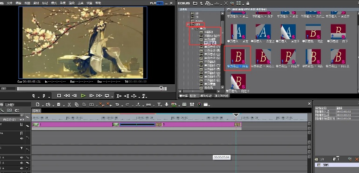359x173 pixels.
Task: Click the X delete icon in effects toolbar
Action: coord(225,3)
